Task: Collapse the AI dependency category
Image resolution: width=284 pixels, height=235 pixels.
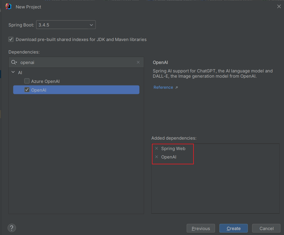Action: click(x=13, y=72)
